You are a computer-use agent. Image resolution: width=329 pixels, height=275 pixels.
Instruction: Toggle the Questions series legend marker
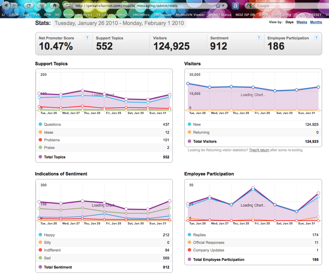click(x=40, y=124)
